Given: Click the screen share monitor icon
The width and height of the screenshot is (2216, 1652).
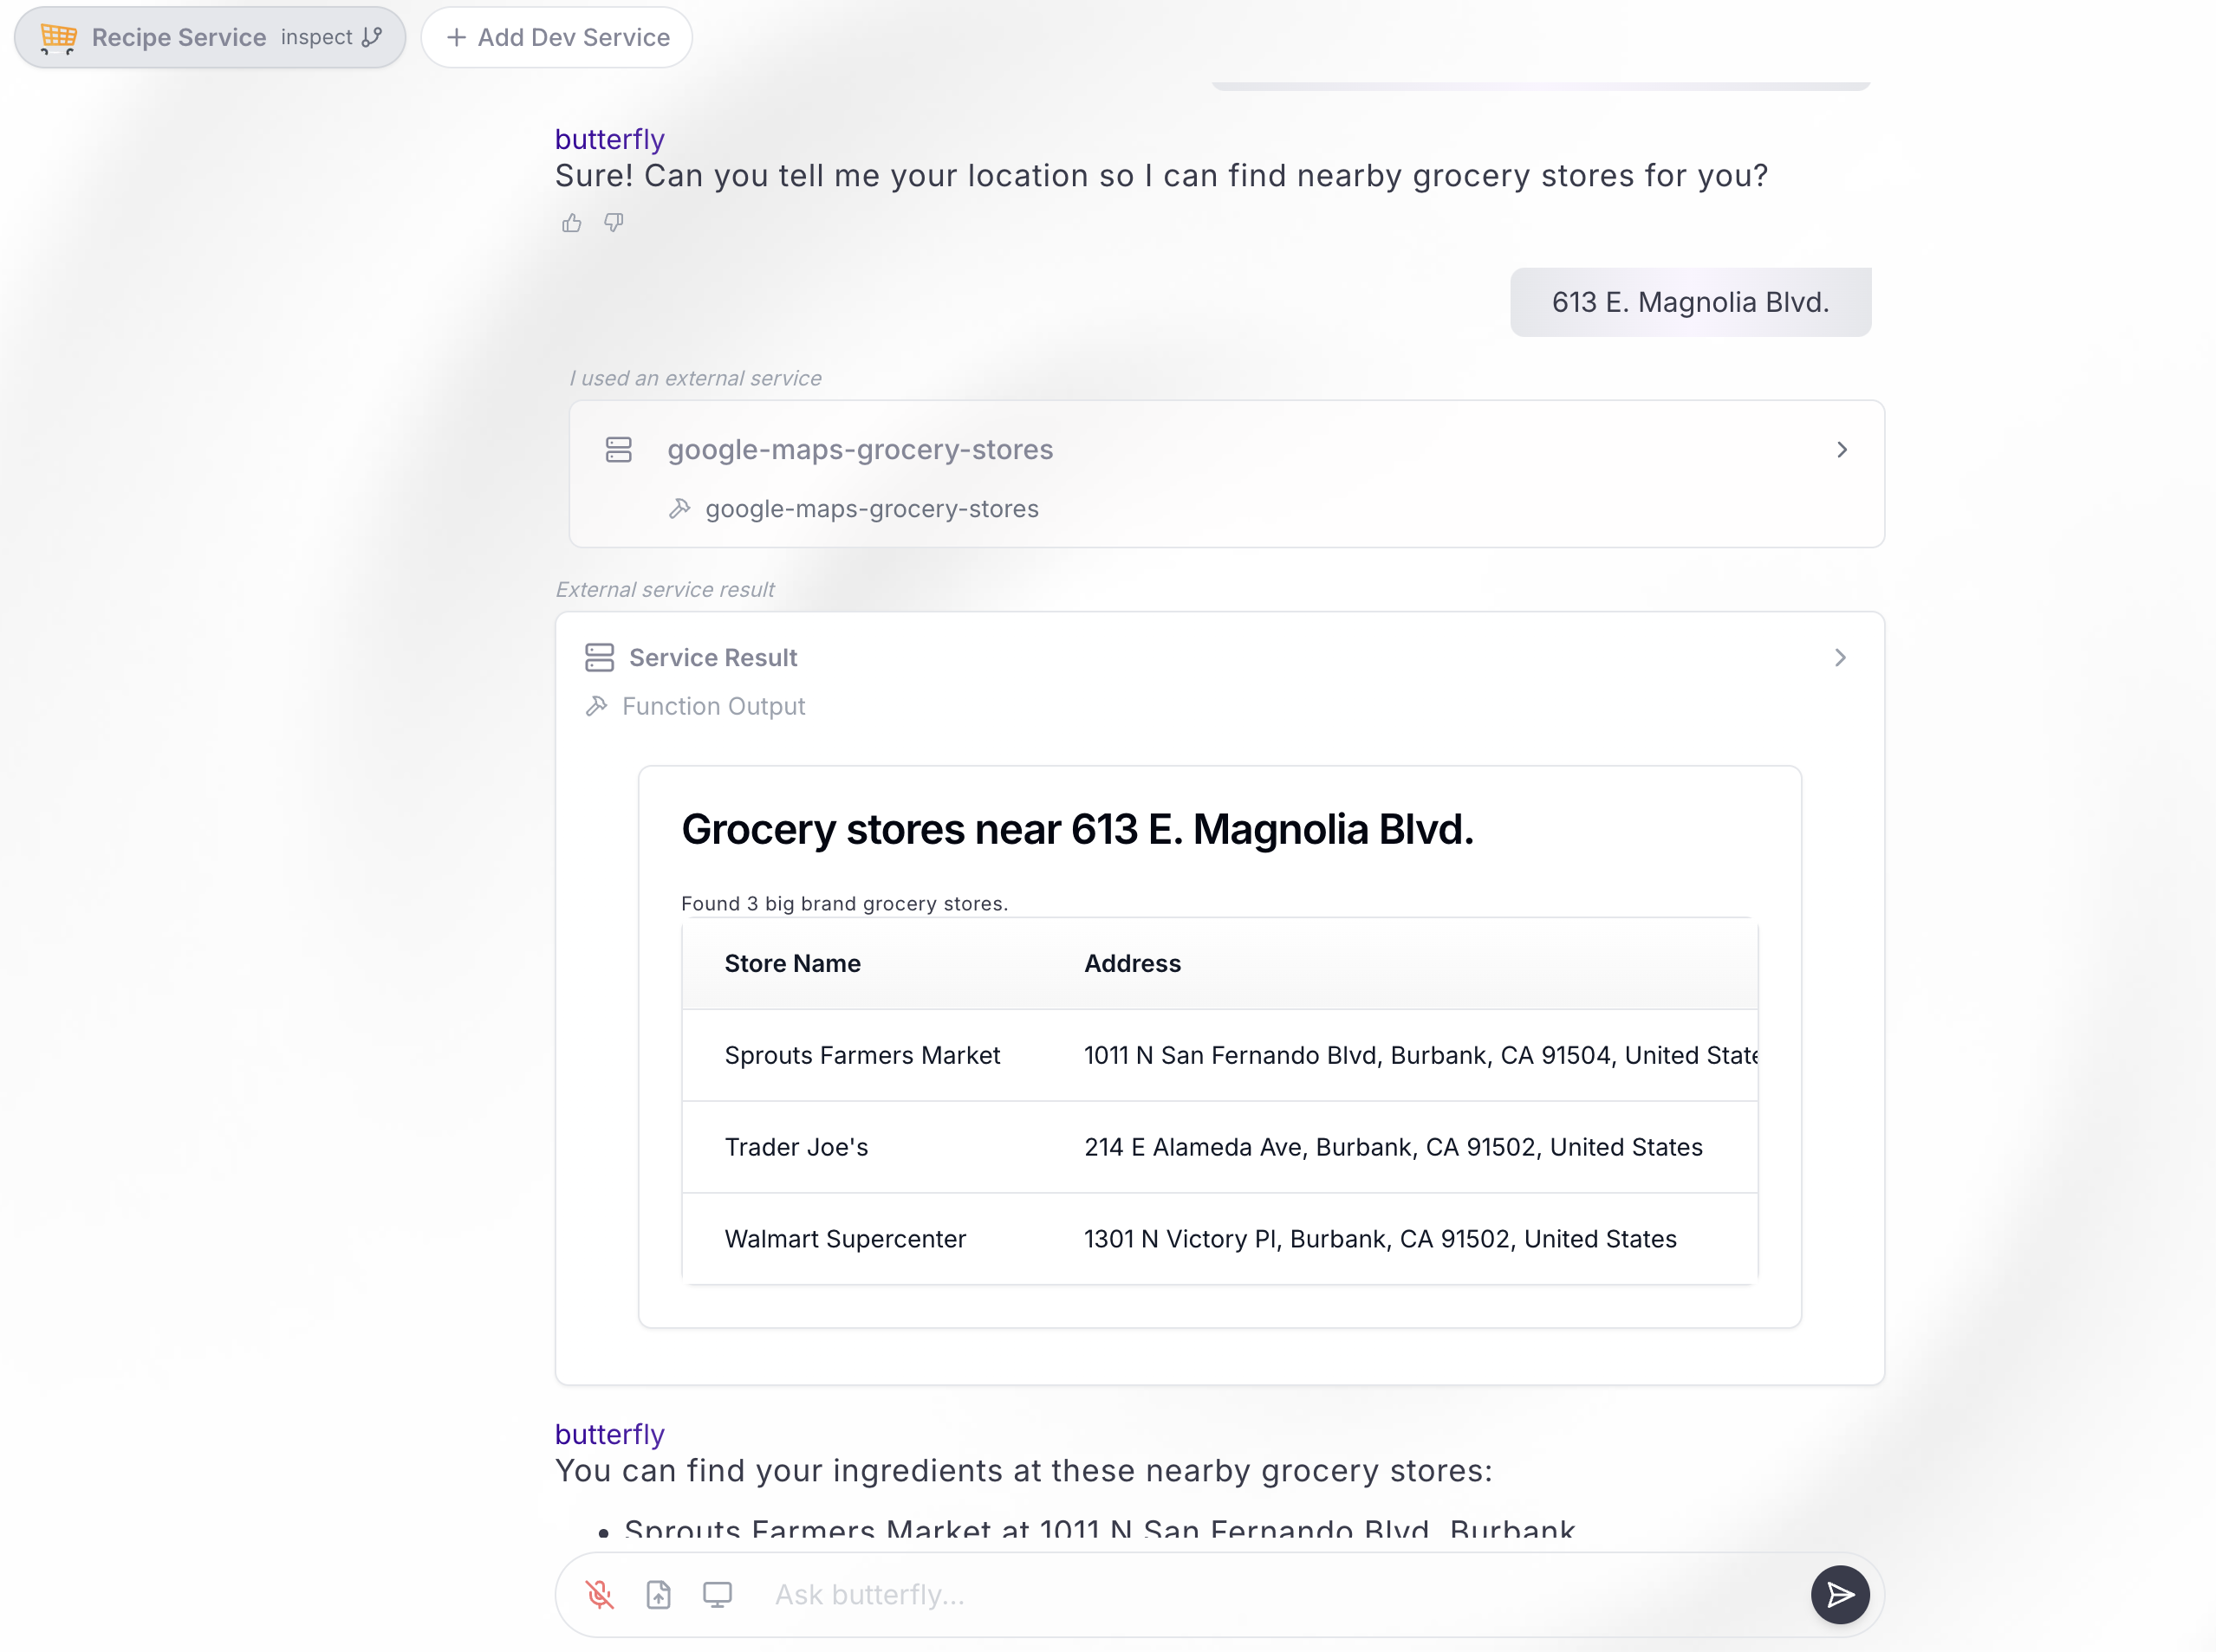Looking at the screenshot, I should click(x=718, y=1594).
